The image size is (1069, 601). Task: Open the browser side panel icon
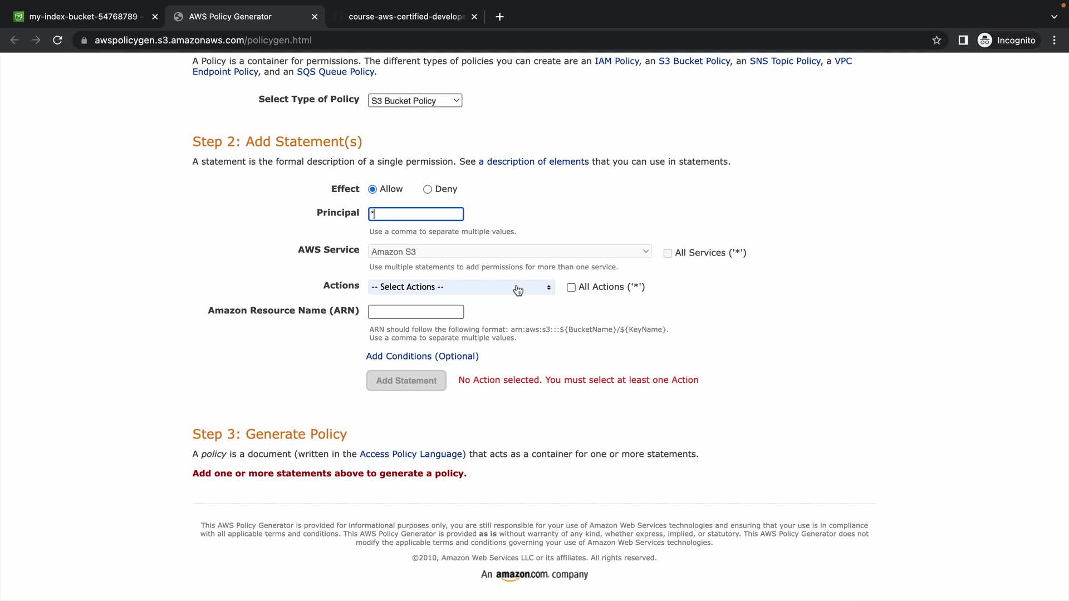click(x=963, y=40)
